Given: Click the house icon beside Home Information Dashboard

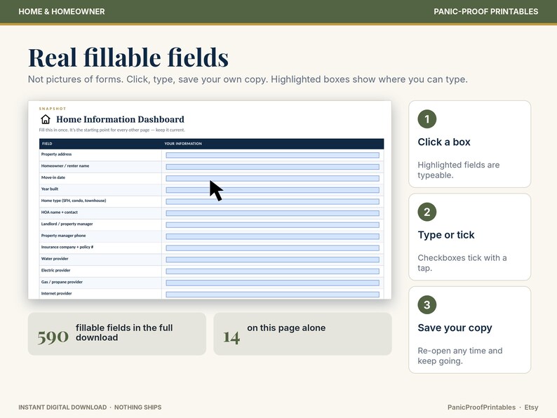Looking at the screenshot, I should [x=46, y=119].
